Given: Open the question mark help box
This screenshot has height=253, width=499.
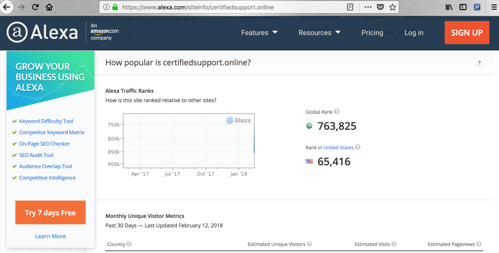Looking at the screenshot, I should [479, 63].
